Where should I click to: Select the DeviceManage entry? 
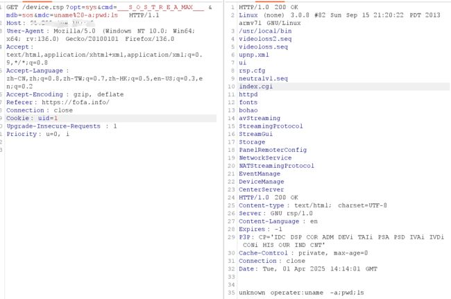(x=261, y=182)
